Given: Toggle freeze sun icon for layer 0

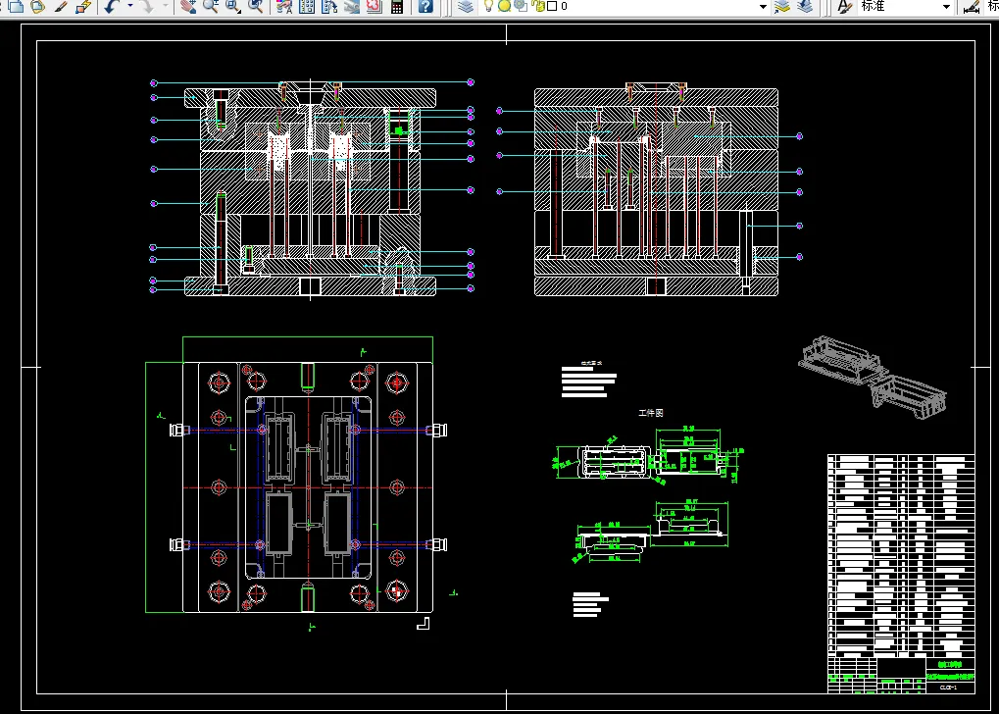Looking at the screenshot, I should pyautogui.click(x=504, y=6).
